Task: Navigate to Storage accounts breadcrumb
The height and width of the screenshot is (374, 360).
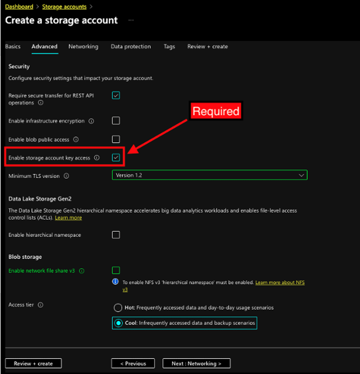Action: pos(64,7)
